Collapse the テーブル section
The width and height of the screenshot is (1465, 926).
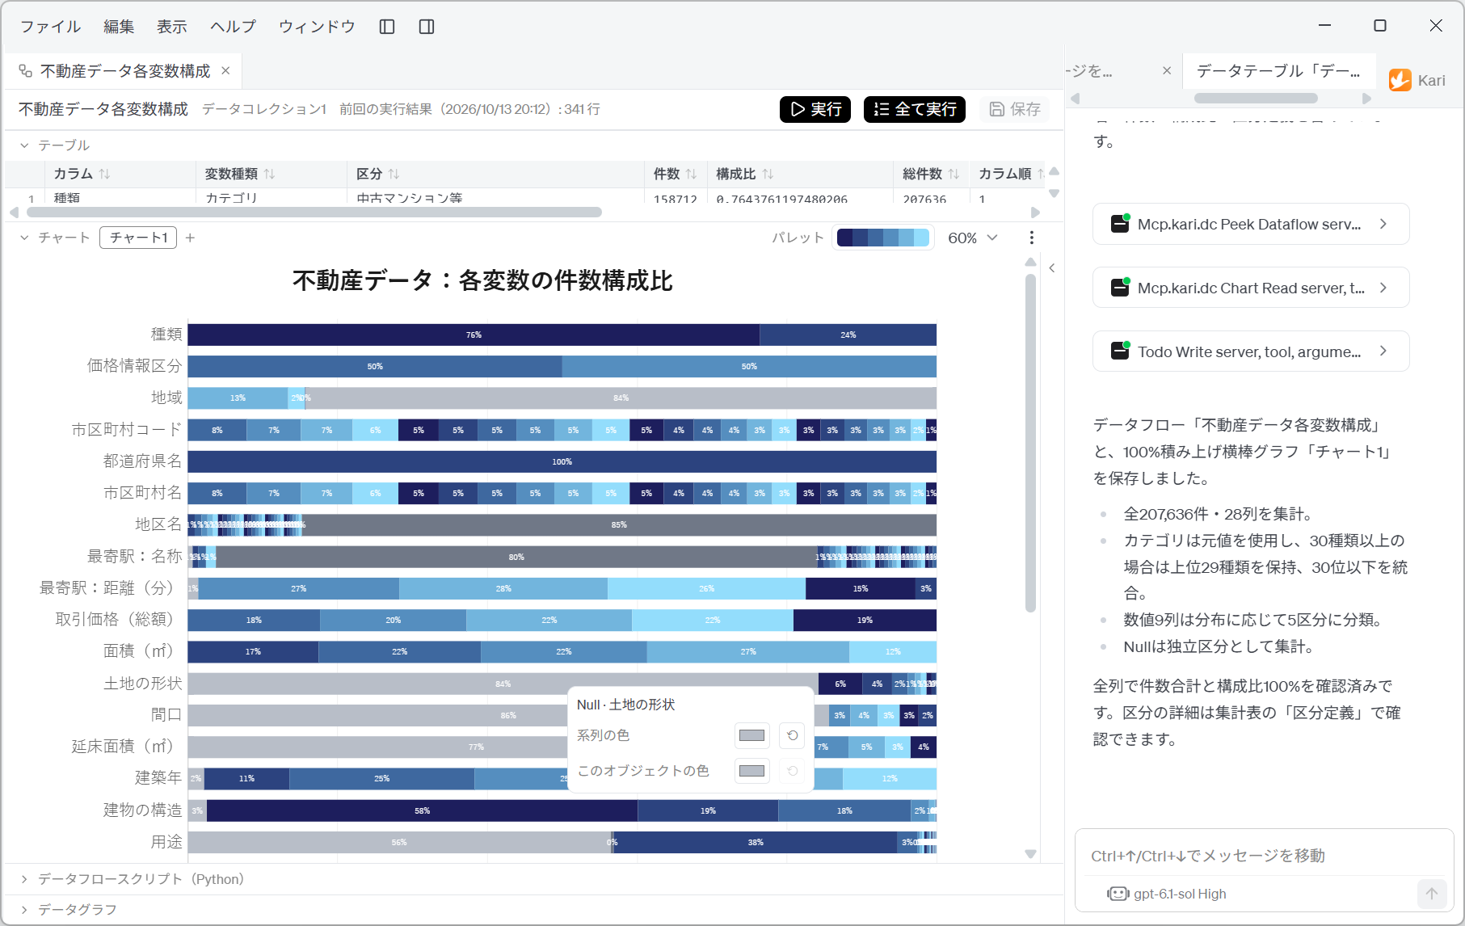[24, 145]
